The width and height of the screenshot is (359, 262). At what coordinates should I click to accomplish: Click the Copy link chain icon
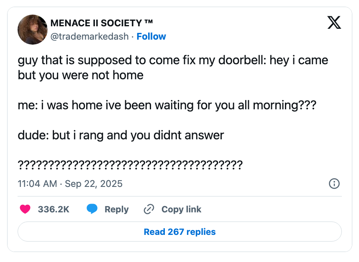(149, 209)
